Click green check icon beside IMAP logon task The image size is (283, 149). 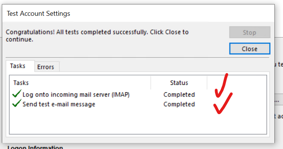17,93
